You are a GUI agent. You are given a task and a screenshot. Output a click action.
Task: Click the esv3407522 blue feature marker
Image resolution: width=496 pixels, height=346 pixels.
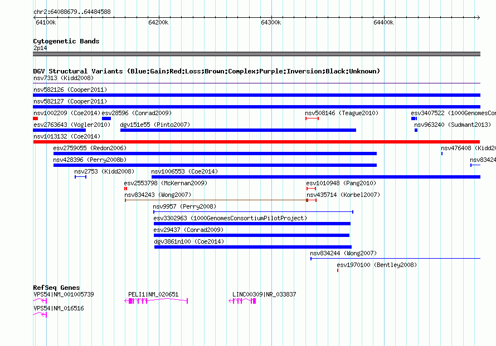coord(414,118)
